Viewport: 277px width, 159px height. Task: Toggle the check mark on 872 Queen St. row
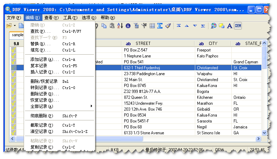point(14,97)
